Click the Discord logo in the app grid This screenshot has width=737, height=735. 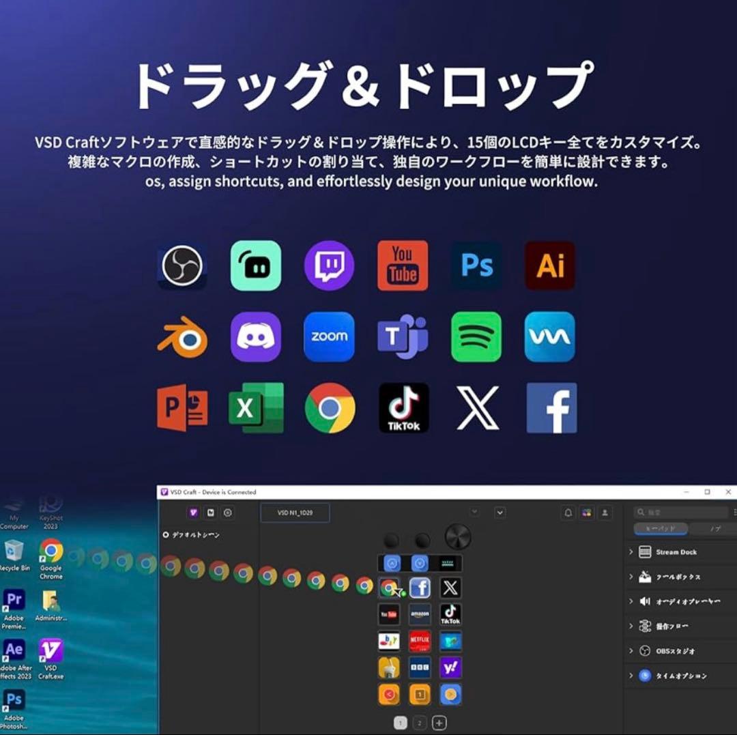[x=256, y=337]
